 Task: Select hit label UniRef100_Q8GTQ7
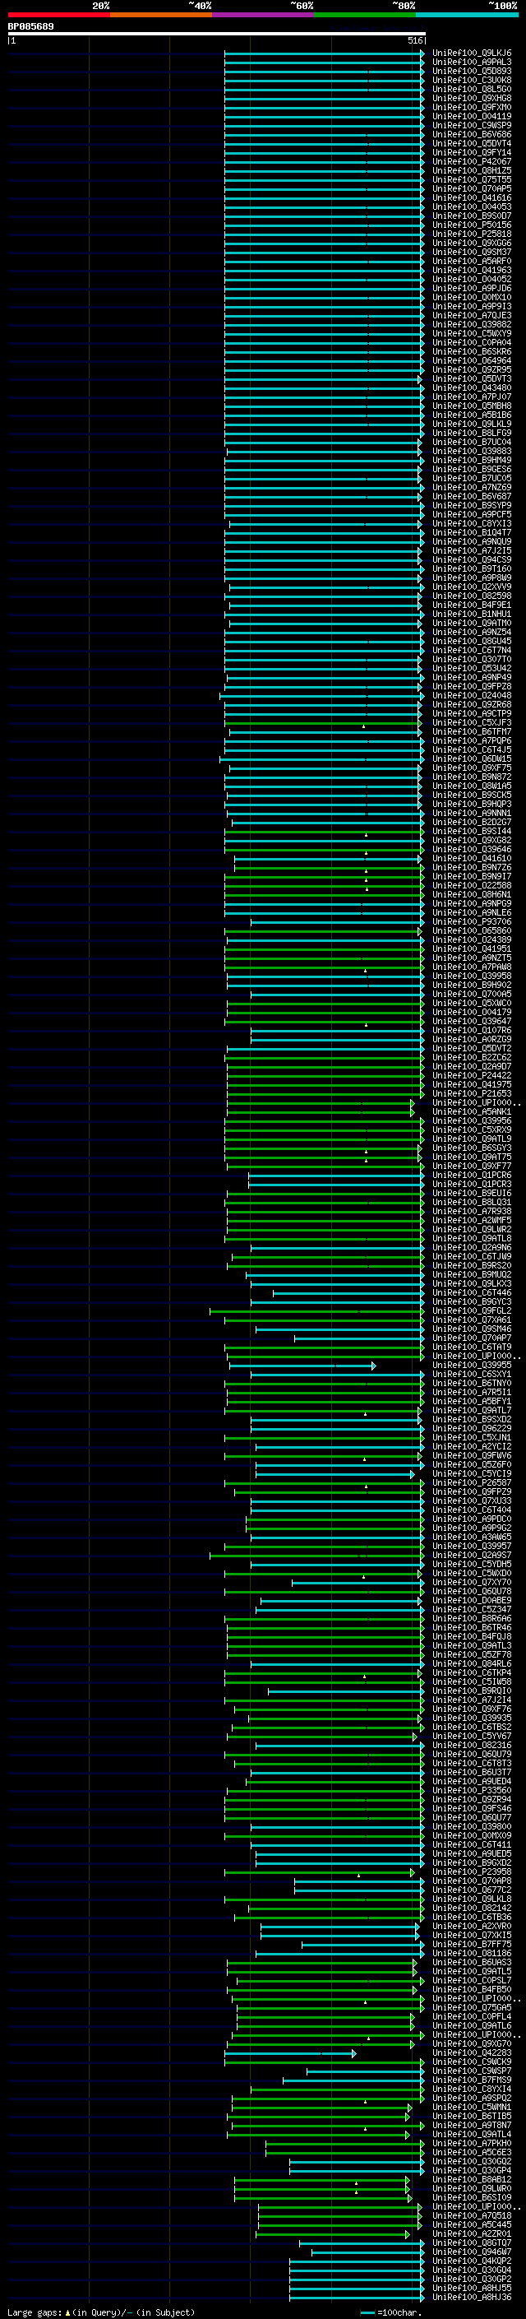pyautogui.click(x=472, y=2243)
